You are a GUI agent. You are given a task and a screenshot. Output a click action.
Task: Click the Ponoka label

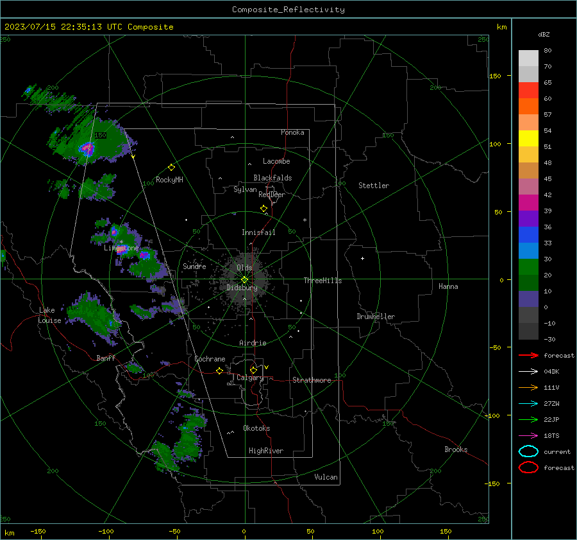(292, 132)
